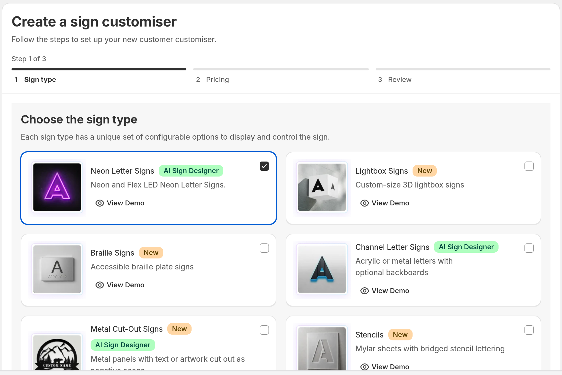Screen dimensions: 562x375
Task: Click the New badge beside Metal Cut-Out Signs
Action: (x=179, y=329)
